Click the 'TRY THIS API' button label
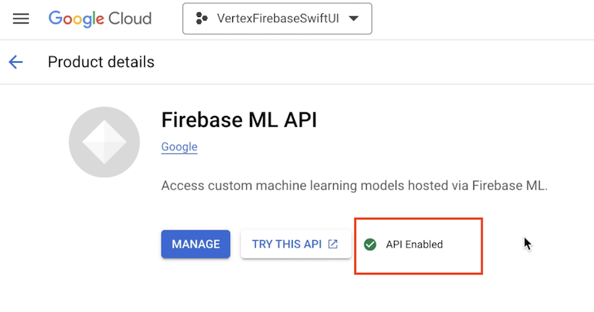The image size is (594, 312). pos(287,244)
